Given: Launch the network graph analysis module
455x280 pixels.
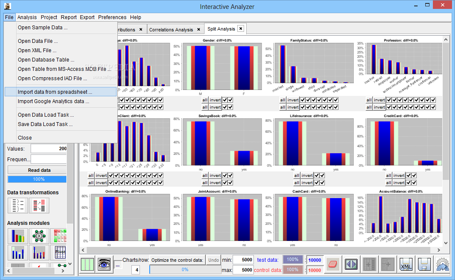Looking at the screenshot, I should coord(39,236).
